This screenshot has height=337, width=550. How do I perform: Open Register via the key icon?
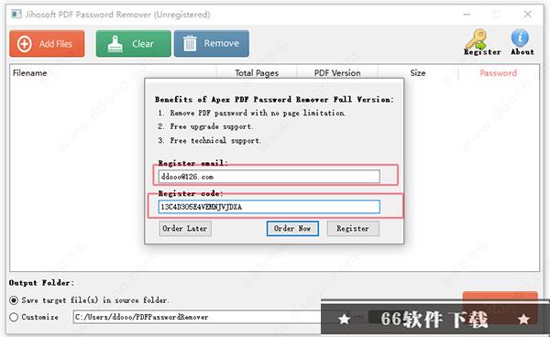point(482,42)
